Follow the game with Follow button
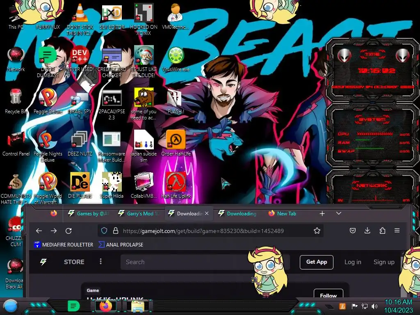 [x=329, y=294]
